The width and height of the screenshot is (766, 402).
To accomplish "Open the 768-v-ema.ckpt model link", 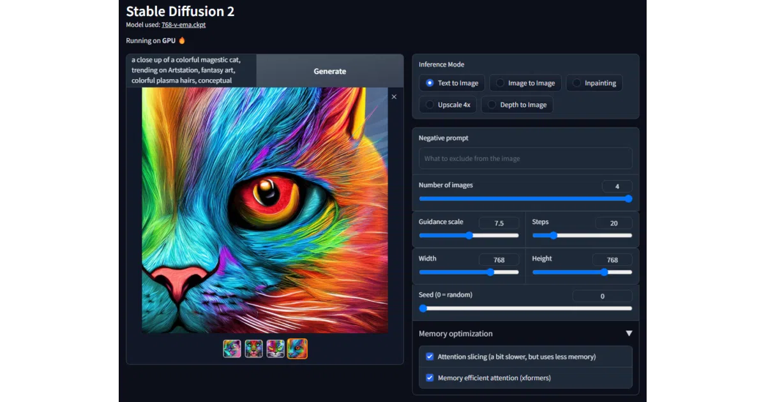I will click(x=184, y=25).
